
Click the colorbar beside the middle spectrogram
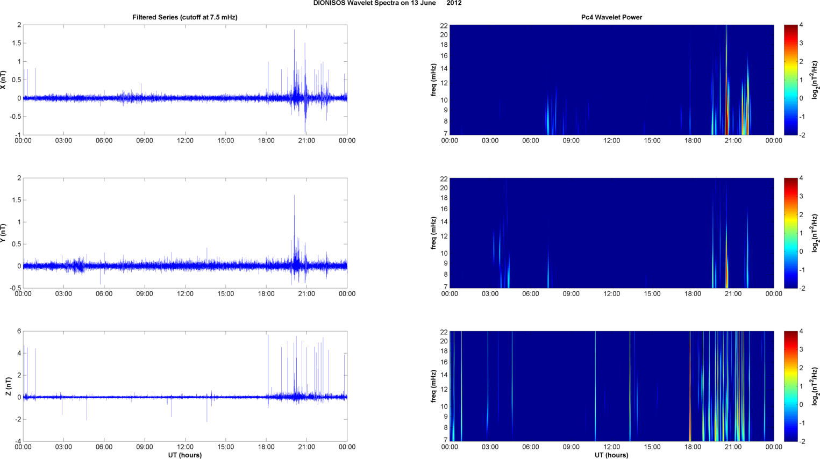pos(790,233)
